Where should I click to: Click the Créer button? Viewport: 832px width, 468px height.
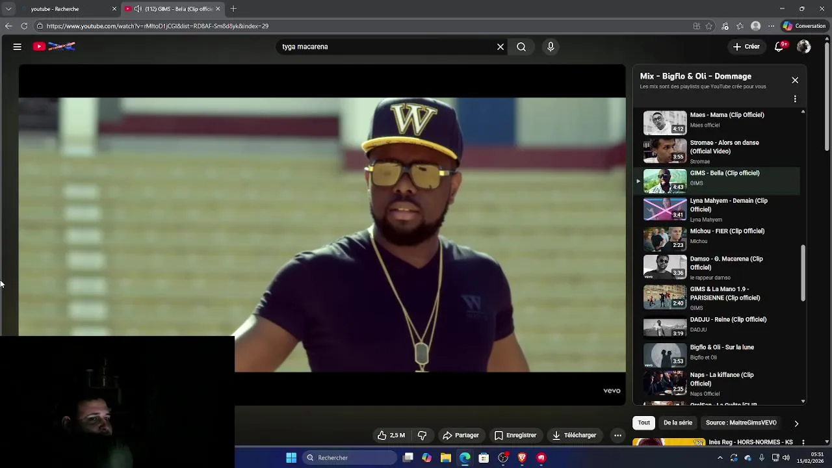point(746,47)
